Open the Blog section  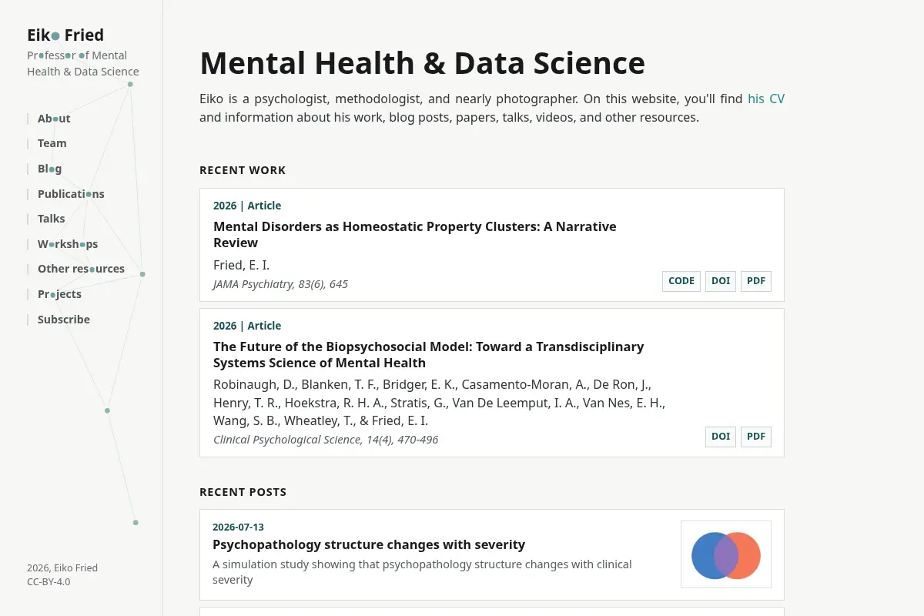point(50,169)
